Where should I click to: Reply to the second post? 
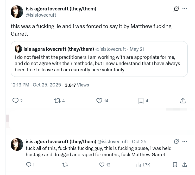point(29,165)
